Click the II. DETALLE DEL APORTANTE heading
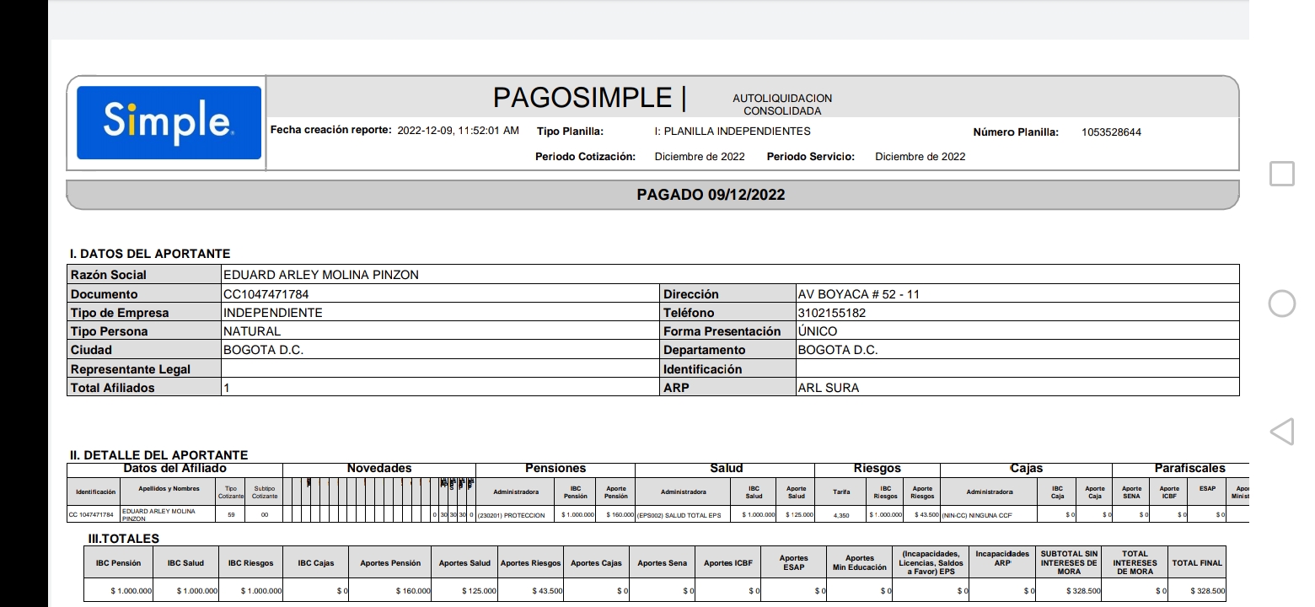Screen dimensions: 1315x607 pyautogui.click(x=158, y=455)
